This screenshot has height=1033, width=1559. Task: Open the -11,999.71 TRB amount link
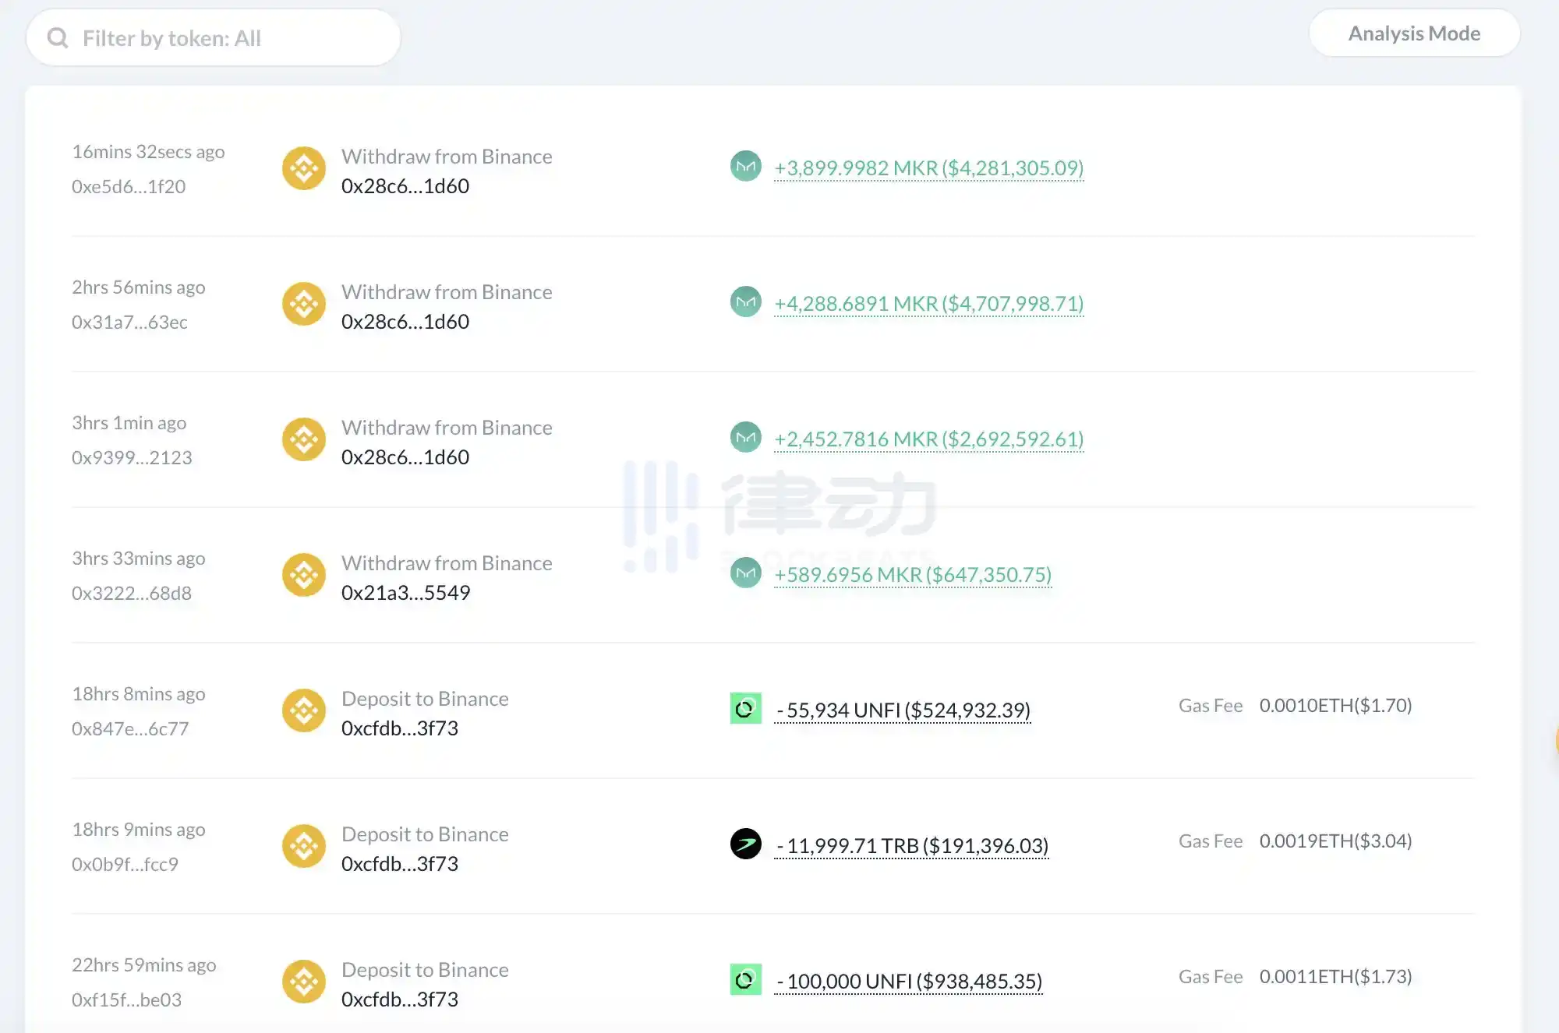[x=911, y=846]
